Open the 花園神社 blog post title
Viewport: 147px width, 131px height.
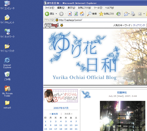(122, 93)
